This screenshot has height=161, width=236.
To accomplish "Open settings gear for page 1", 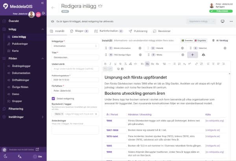I will click(140, 48).
